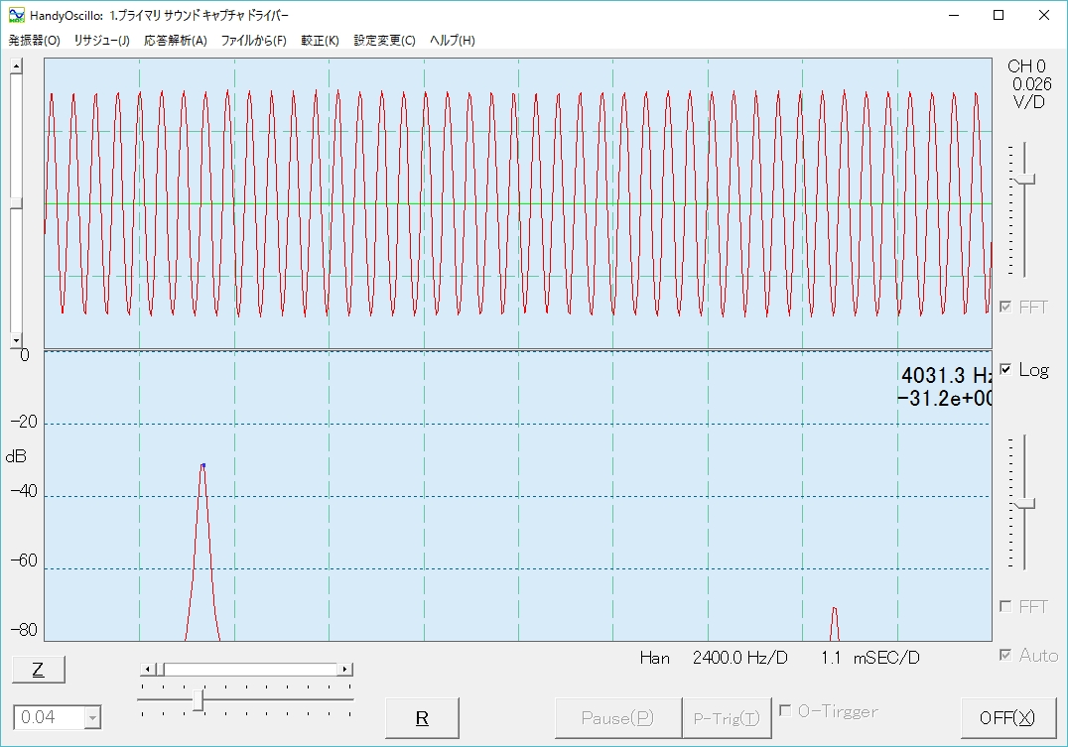Open the ヘルプ(H) menu
This screenshot has width=1068, height=747.
coord(453,40)
